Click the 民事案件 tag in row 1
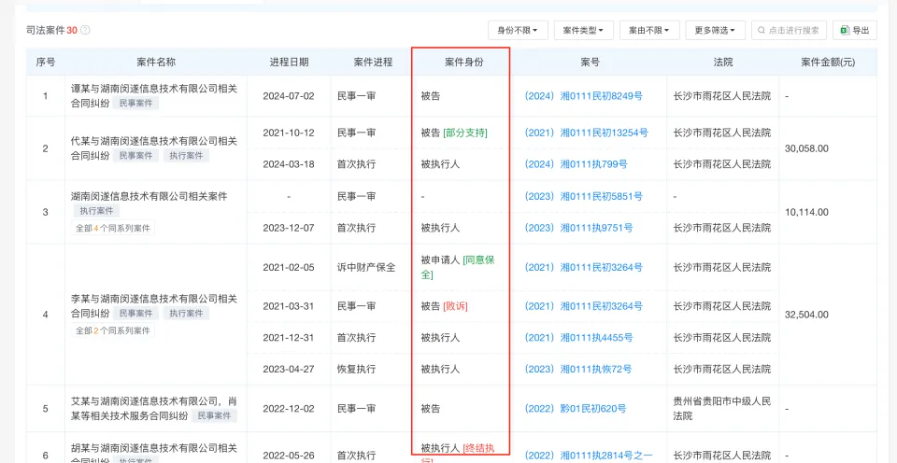The width and height of the screenshot is (897, 463). pyautogui.click(x=135, y=103)
